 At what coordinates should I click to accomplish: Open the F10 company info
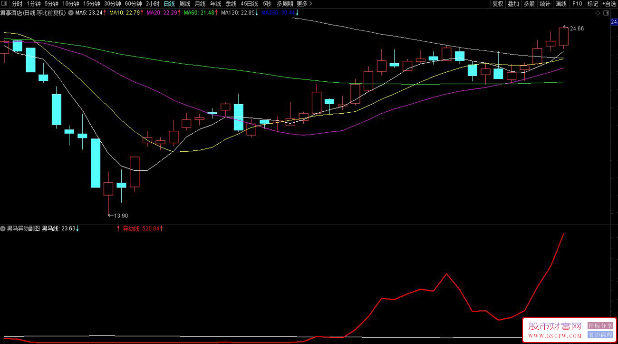click(x=577, y=4)
